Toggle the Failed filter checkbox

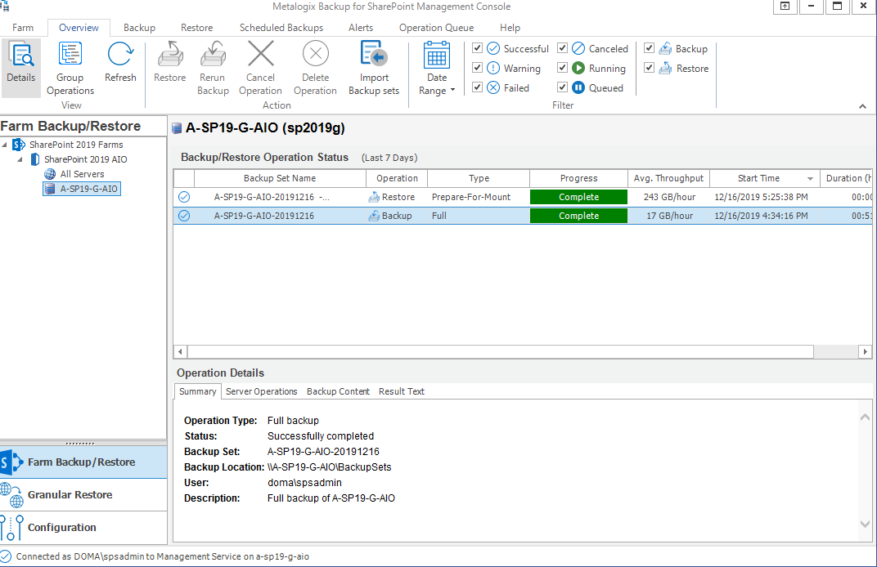click(477, 87)
